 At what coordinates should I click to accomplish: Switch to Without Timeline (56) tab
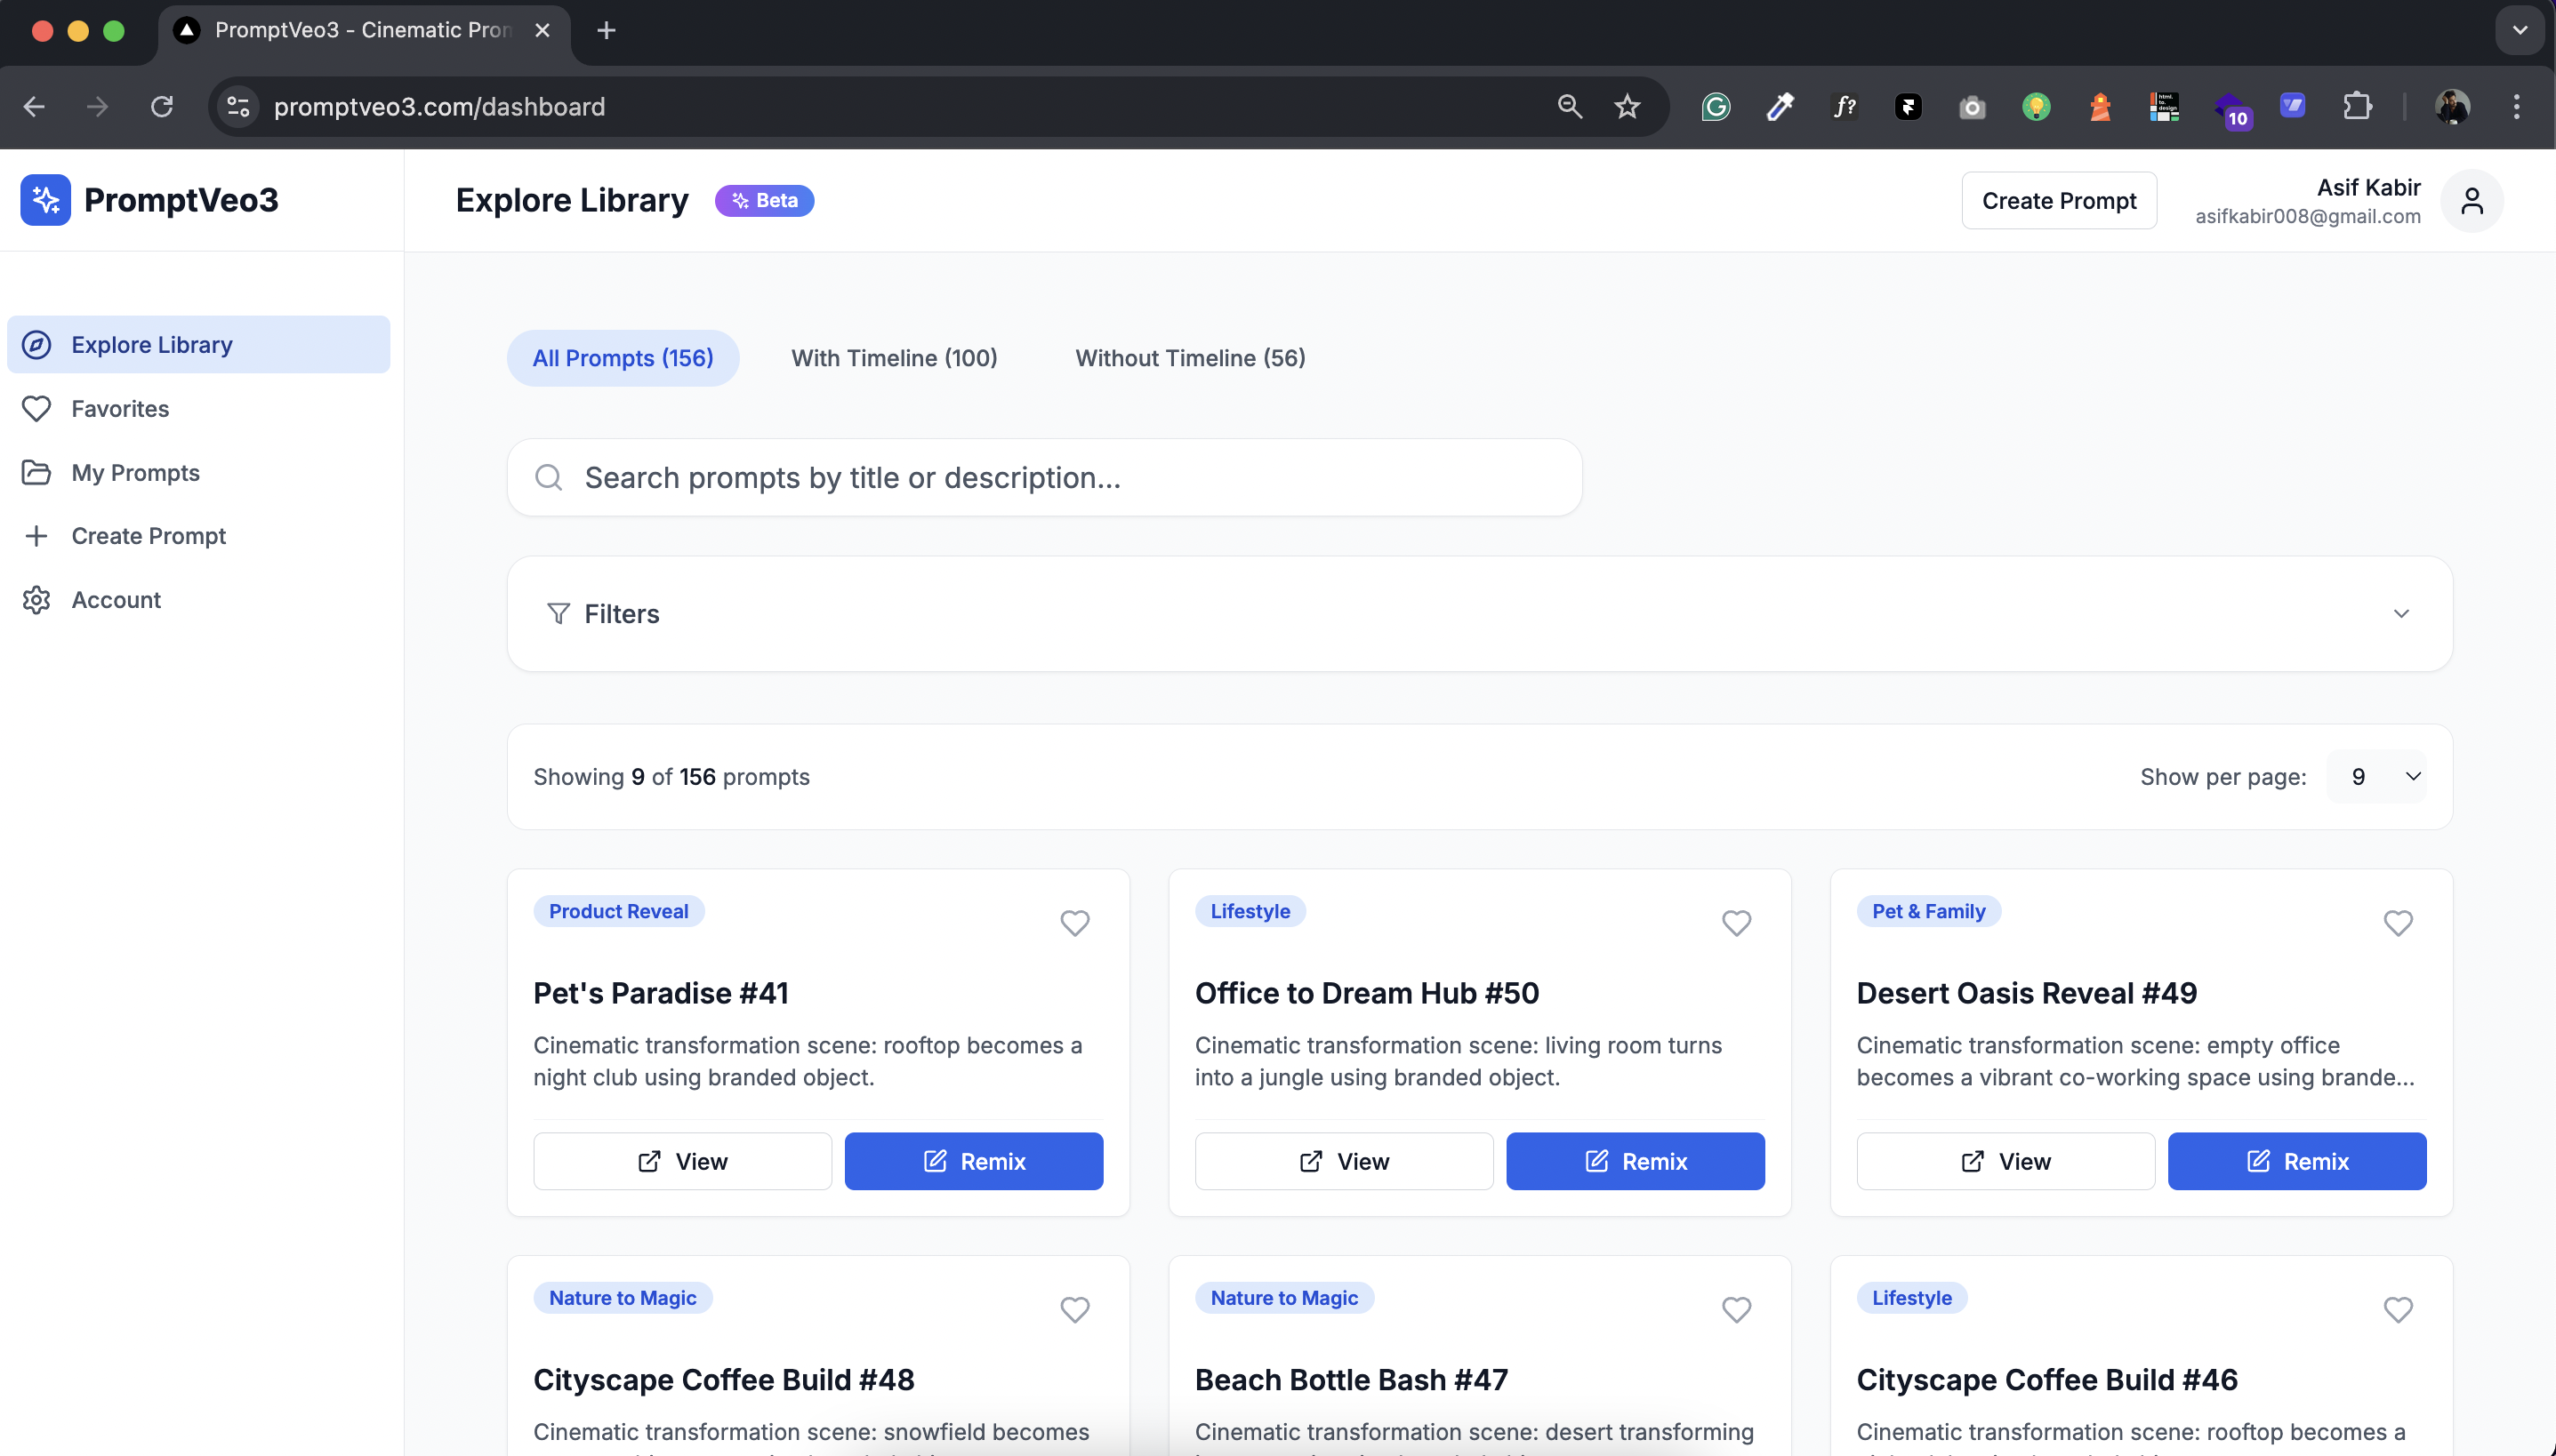click(1189, 358)
